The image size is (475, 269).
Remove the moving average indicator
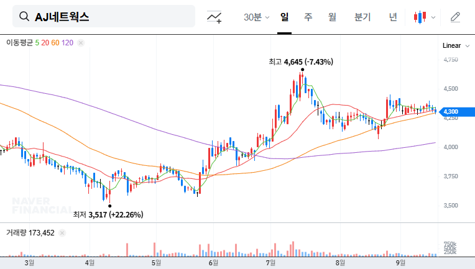[81, 43]
